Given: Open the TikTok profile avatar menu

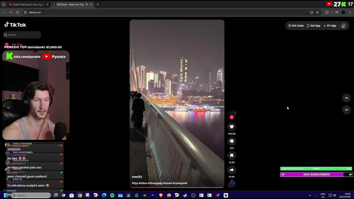Looking at the screenshot, I should pos(343,26).
